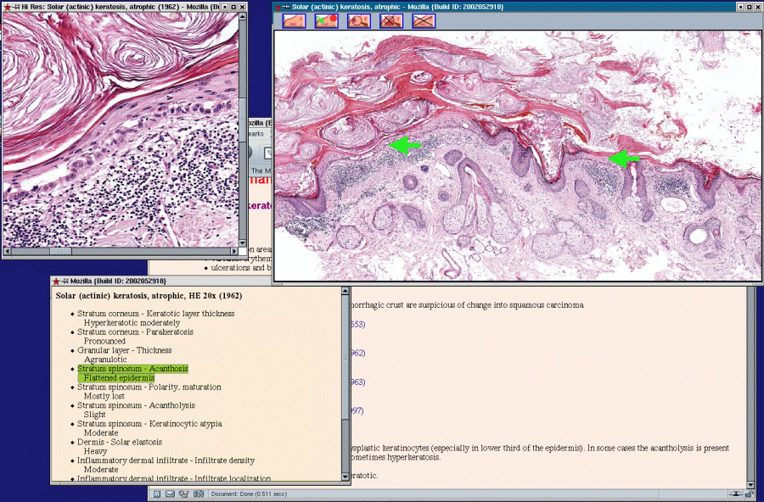Viewport: 764px width, 502px height.
Task: Close the Hi Res image window
Action: (x=242, y=7)
